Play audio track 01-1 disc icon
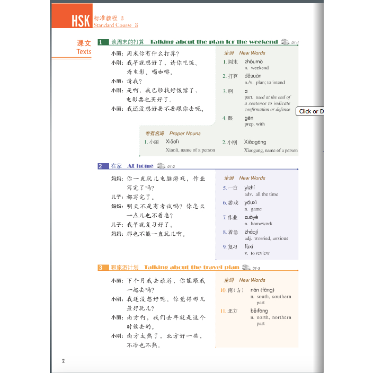 tap(285, 42)
